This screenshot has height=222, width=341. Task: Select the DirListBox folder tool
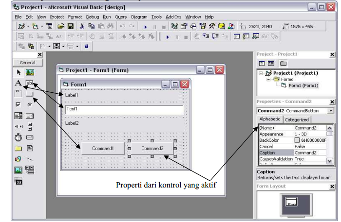[19, 148]
